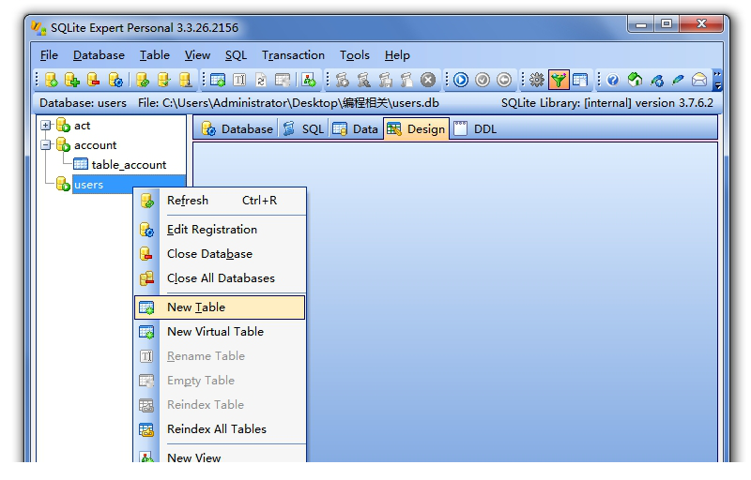Screen dimensions: 751x480
Task: Click the disabled Empty Table context menu entry
Action: click(220, 381)
